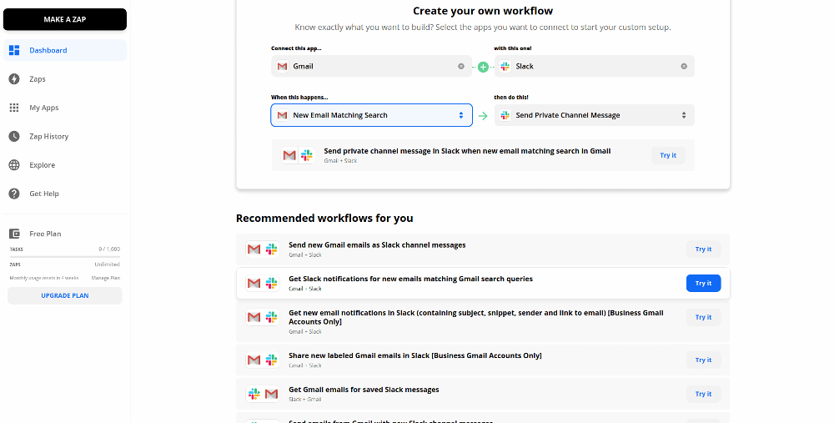Click Slack icon on Share new labeled emails row
Screen dimensions: 834x423
pos(272,360)
